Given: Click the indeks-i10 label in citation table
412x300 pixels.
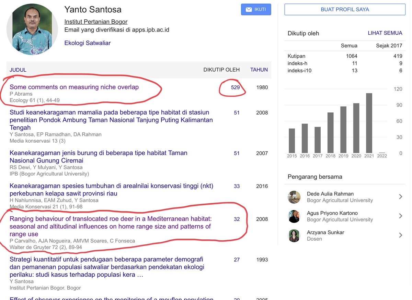Looking at the screenshot, I should (x=300, y=70).
